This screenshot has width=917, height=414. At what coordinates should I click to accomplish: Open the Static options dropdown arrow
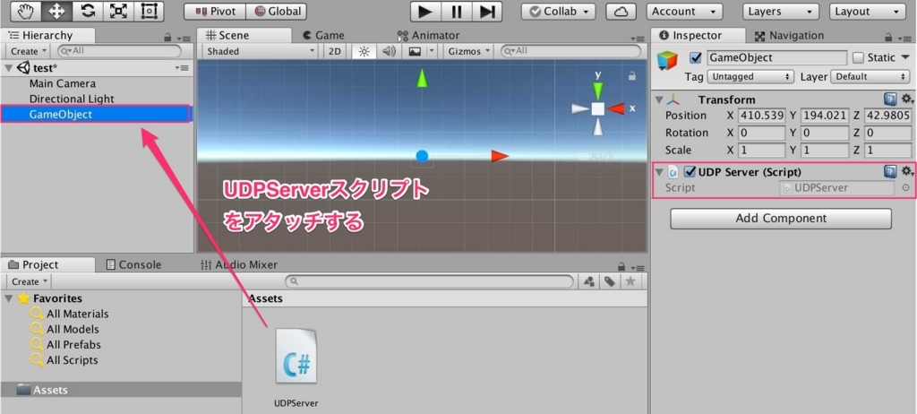tap(906, 56)
